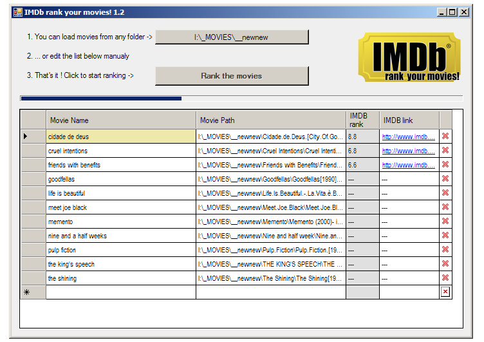Screen dimensions: 484x342
Task: Select the 8.8 rank cell
Action: tap(362, 137)
